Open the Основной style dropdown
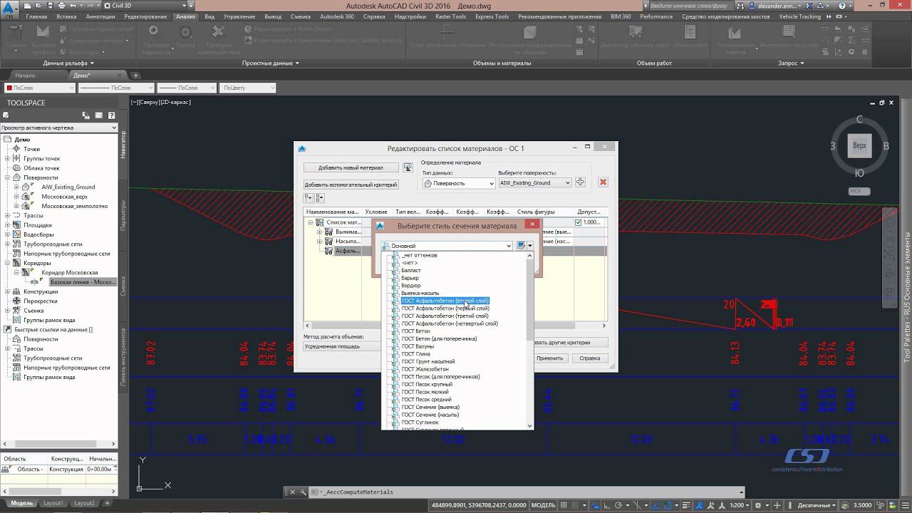This screenshot has height=513, width=912. [x=447, y=246]
